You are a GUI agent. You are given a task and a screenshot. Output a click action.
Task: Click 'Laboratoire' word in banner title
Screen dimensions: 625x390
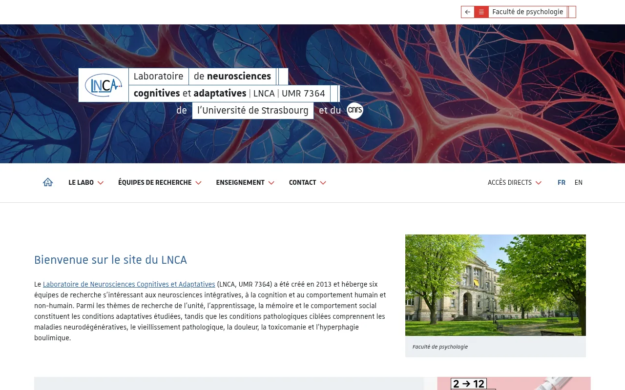click(x=158, y=77)
